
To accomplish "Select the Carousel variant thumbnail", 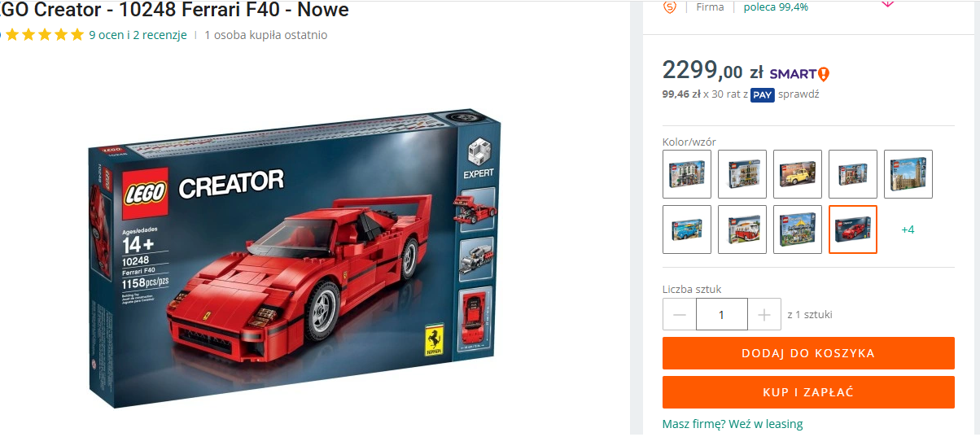I will tap(798, 229).
